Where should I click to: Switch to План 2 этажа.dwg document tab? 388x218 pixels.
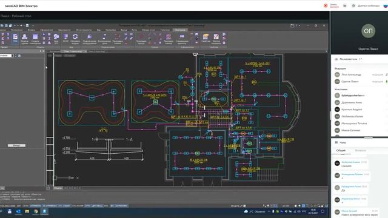[x=97, y=51]
